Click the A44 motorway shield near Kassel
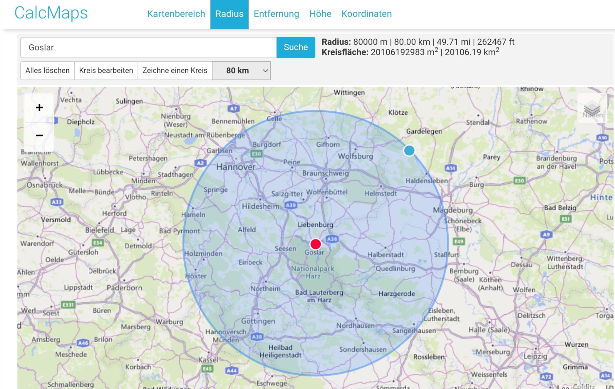 [x=232, y=370]
